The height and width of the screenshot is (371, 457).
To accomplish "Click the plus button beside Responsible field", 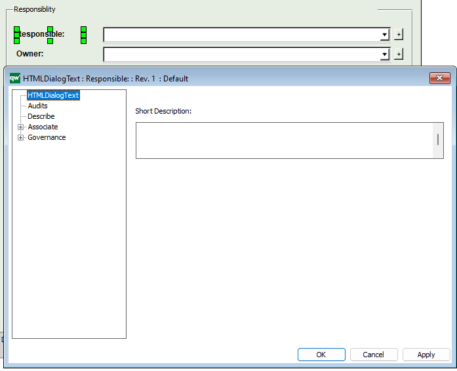I will click(398, 35).
